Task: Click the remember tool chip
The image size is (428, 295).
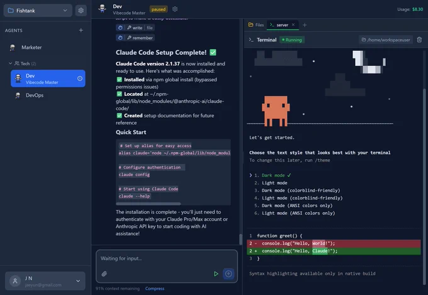Action: click(135, 38)
